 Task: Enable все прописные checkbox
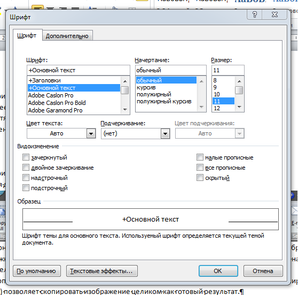tap(200, 168)
